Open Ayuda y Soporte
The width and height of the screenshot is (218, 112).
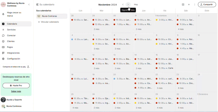(14, 100)
